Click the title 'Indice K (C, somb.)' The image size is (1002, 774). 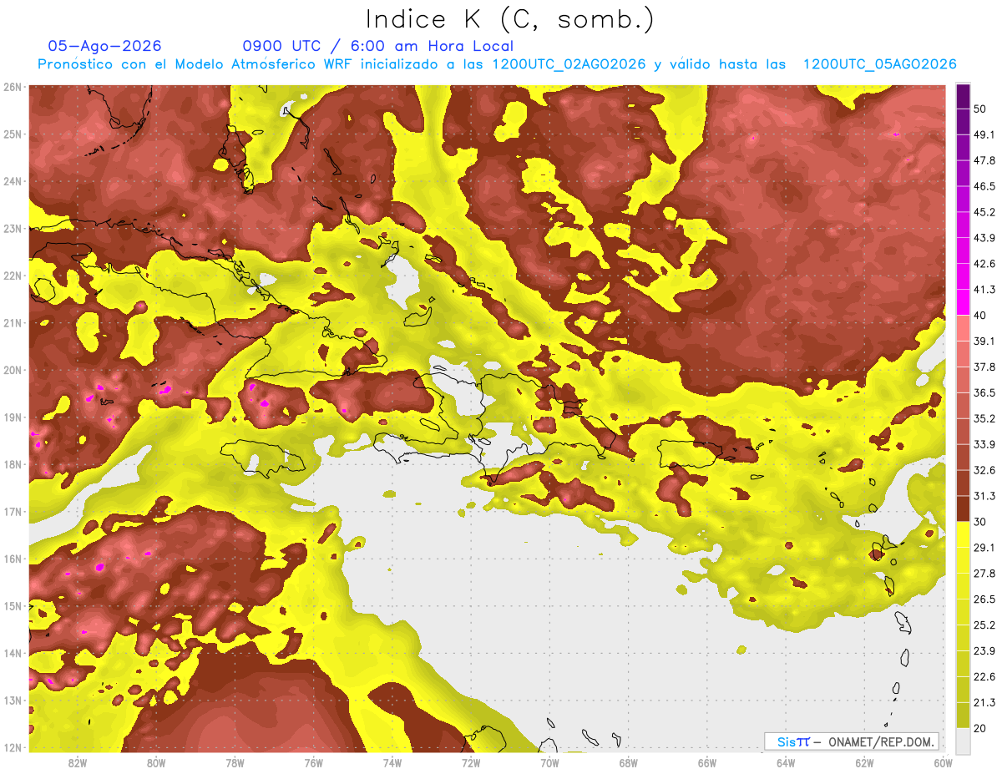(x=509, y=18)
